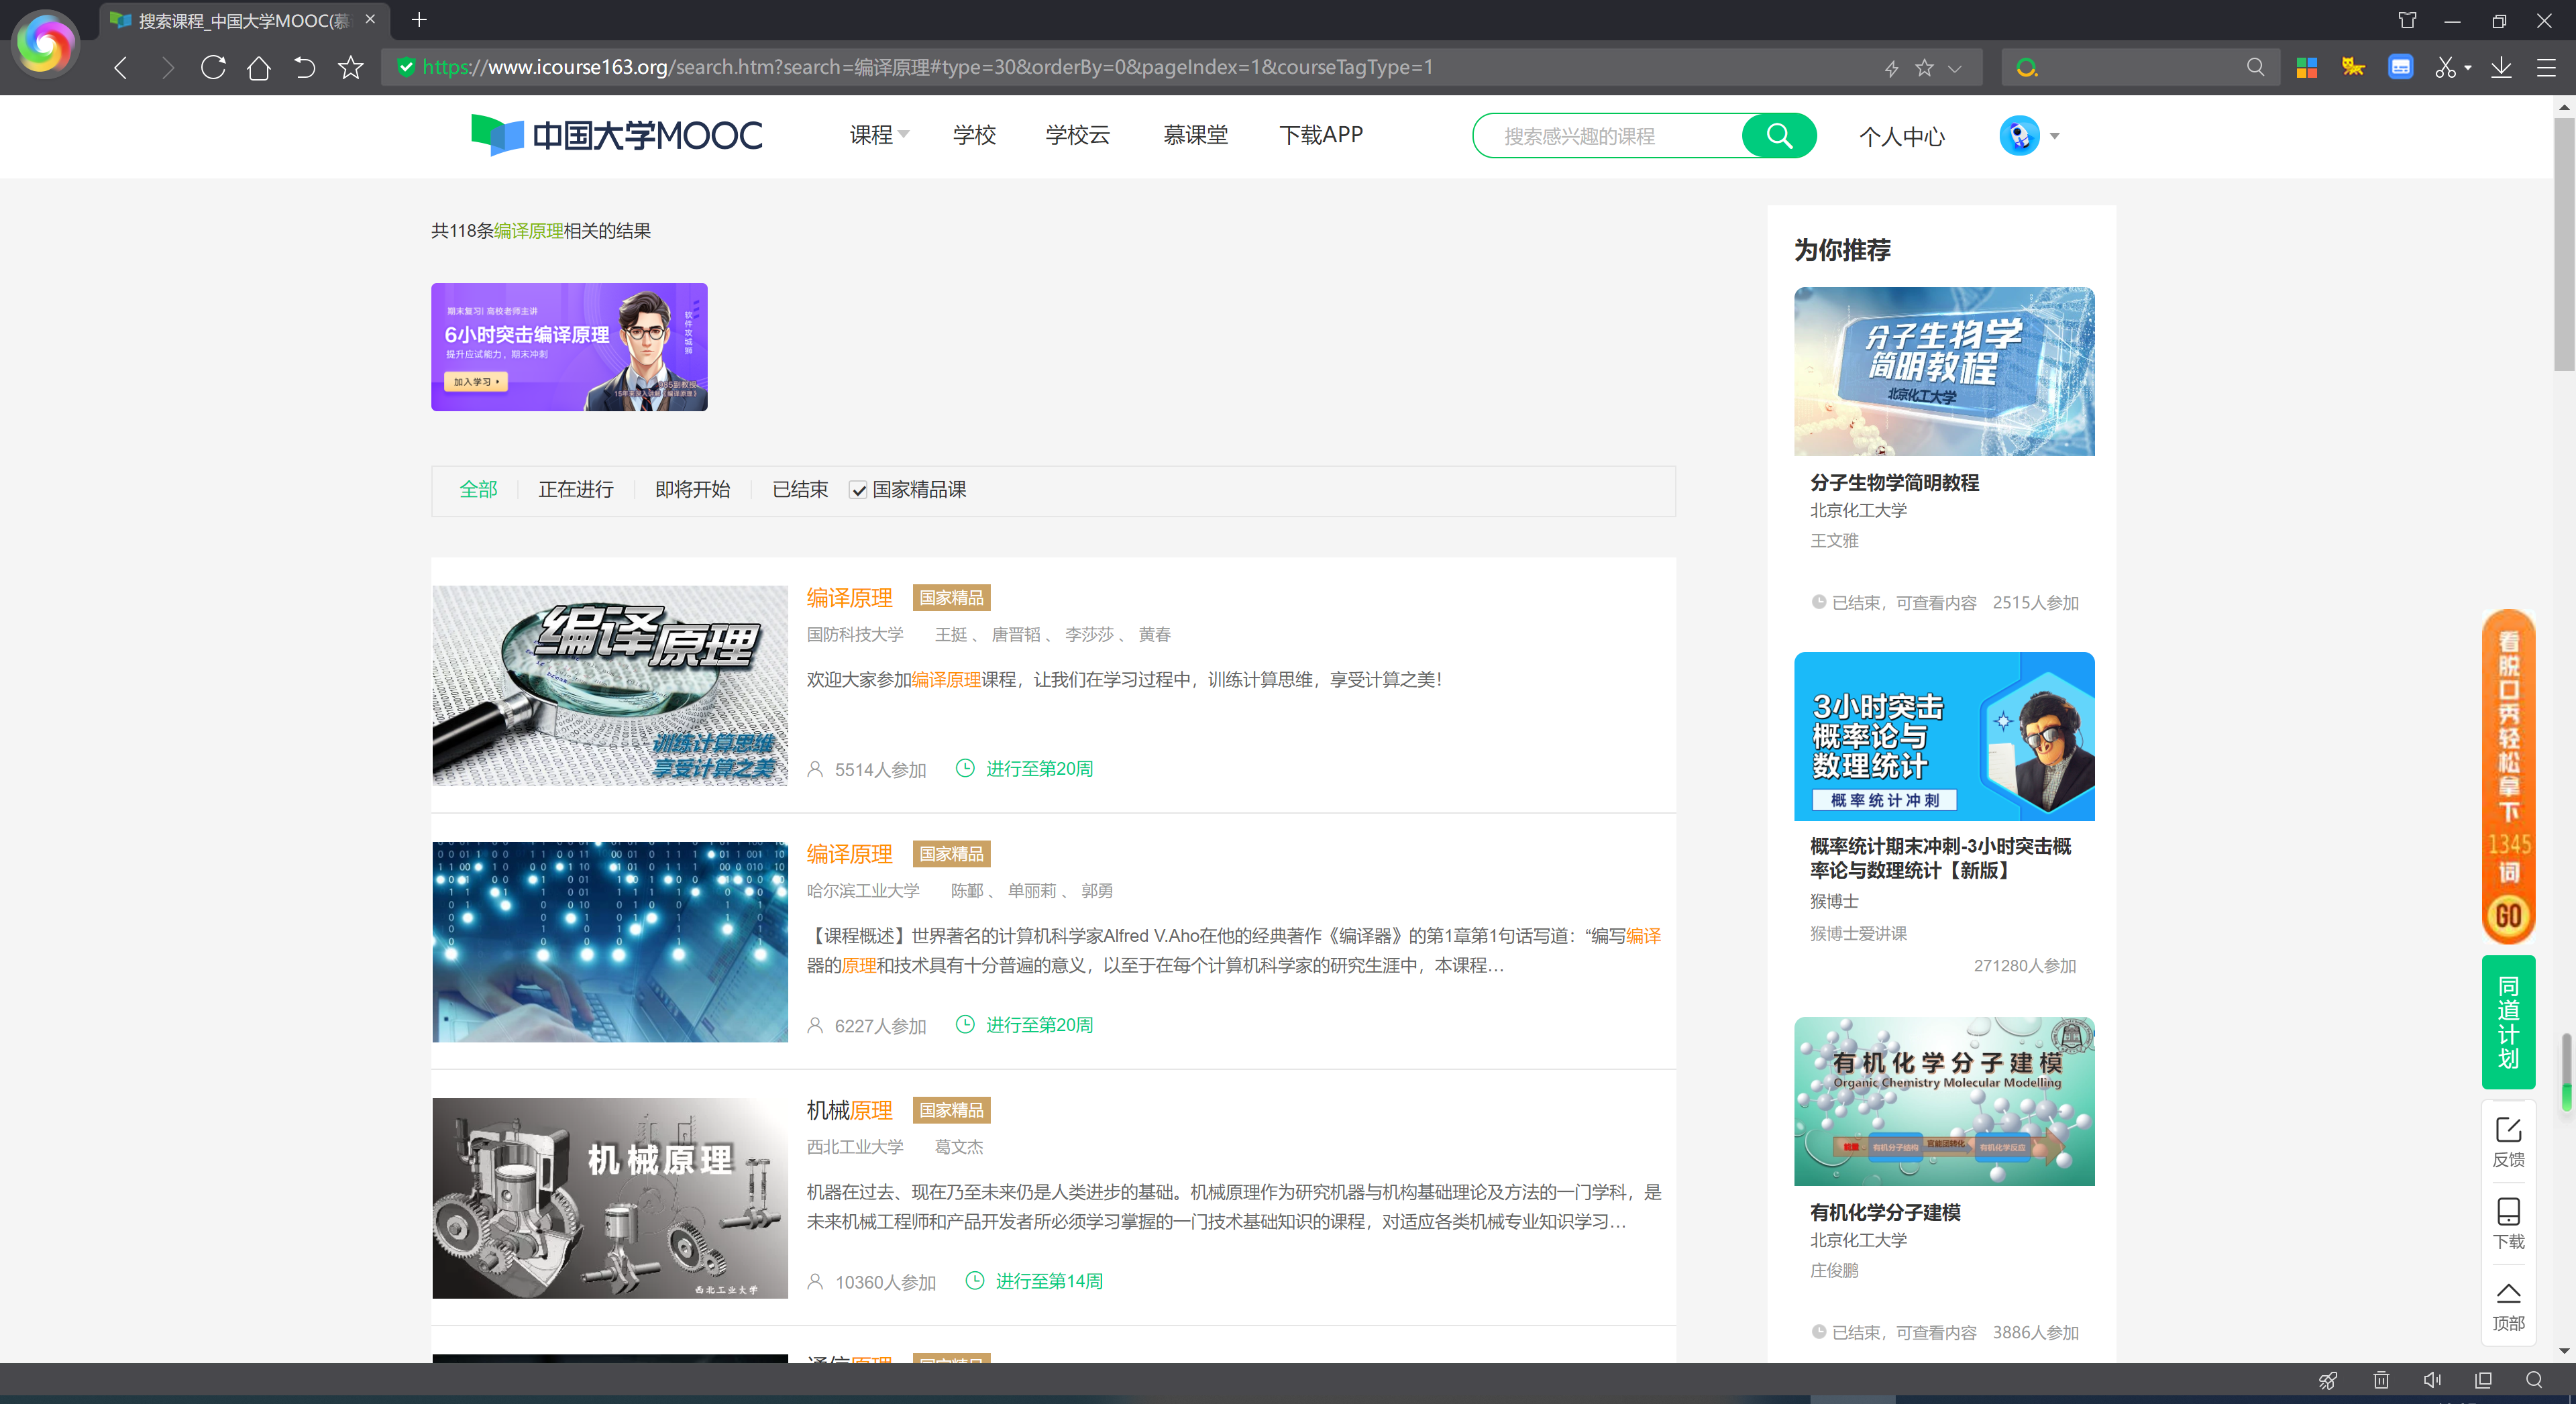Favorite this page via address bar star

pos(1925,67)
